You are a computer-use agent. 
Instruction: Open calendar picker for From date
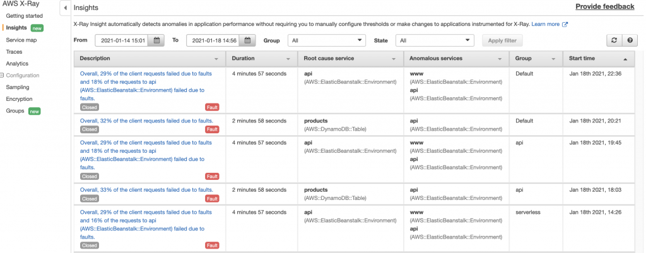156,40
